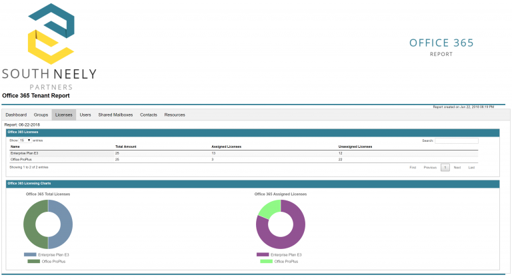Viewport: 512px width, 279px height.
Task: Click South Neely Partners logo
Action: click(49, 47)
